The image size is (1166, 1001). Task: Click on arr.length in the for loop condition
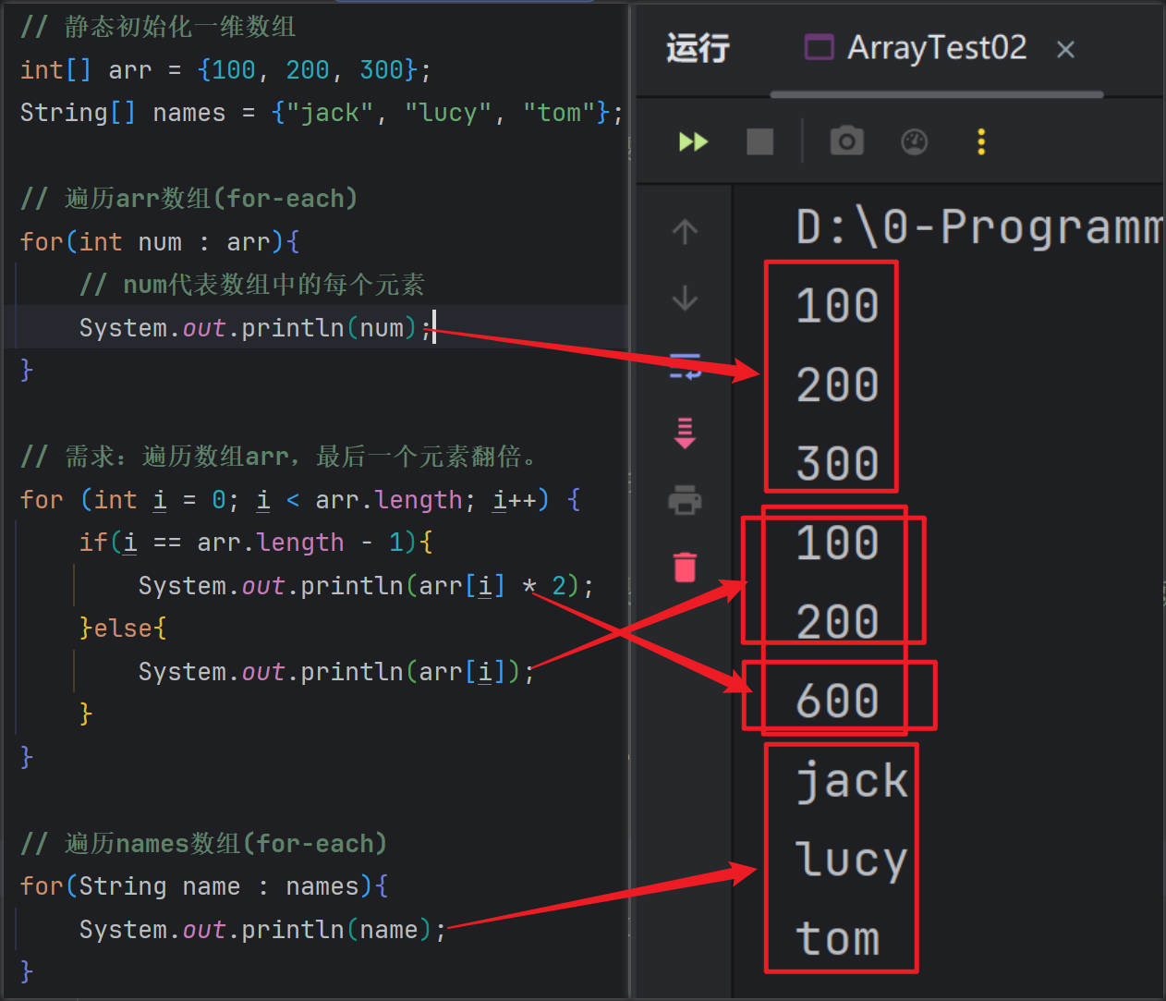click(x=388, y=500)
